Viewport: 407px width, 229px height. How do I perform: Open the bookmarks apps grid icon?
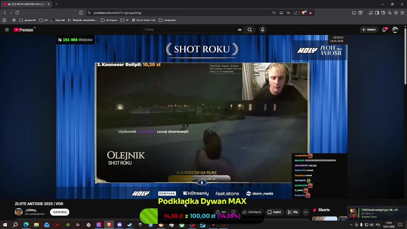pyautogui.click(x=4, y=20)
